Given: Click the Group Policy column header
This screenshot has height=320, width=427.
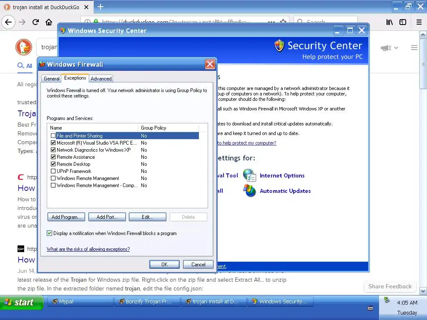Looking at the screenshot, I should [168, 127].
